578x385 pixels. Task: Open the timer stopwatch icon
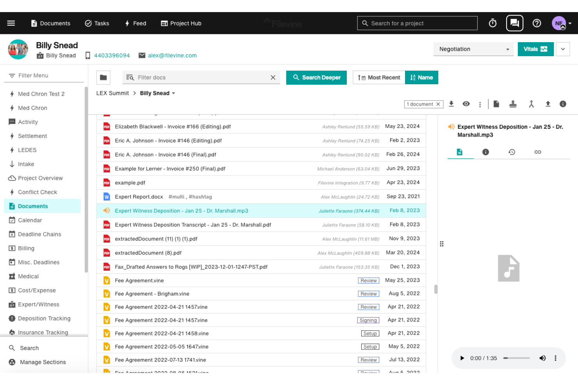pos(492,23)
